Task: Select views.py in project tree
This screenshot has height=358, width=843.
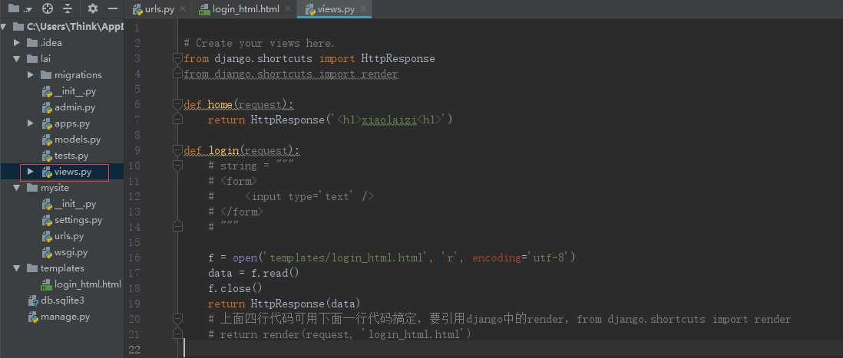Action: point(73,171)
